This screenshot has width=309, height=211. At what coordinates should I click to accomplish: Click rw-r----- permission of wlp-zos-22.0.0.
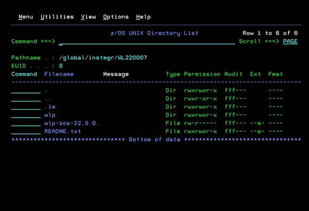(x=200, y=123)
